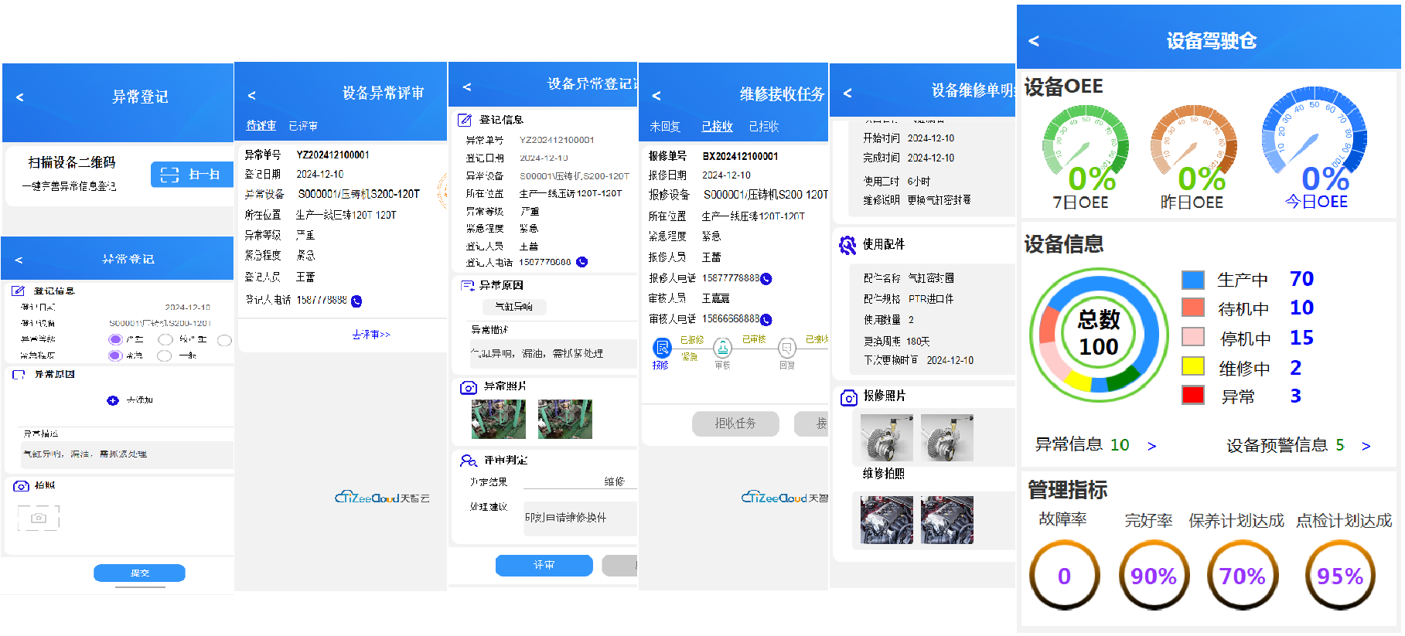
Task: Tap the scan QR code (扫一扫) button
Action: pyautogui.click(x=191, y=175)
